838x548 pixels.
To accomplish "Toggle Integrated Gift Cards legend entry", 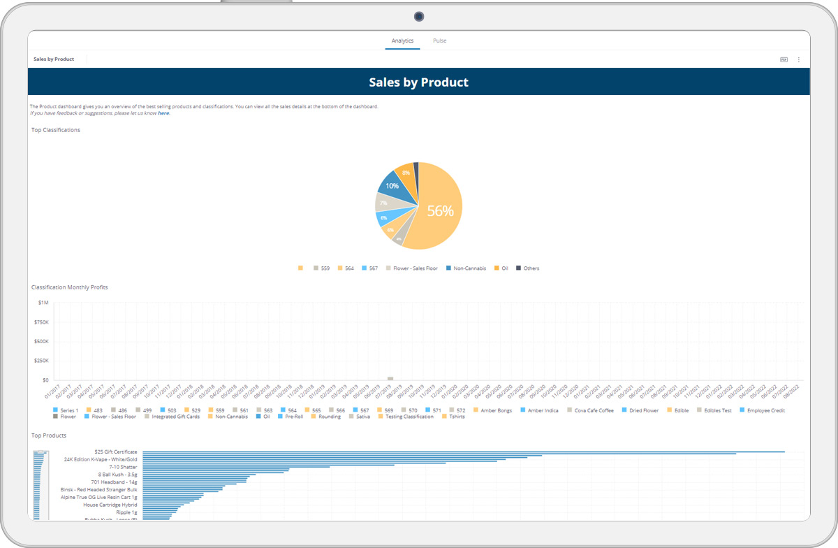I will point(172,417).
